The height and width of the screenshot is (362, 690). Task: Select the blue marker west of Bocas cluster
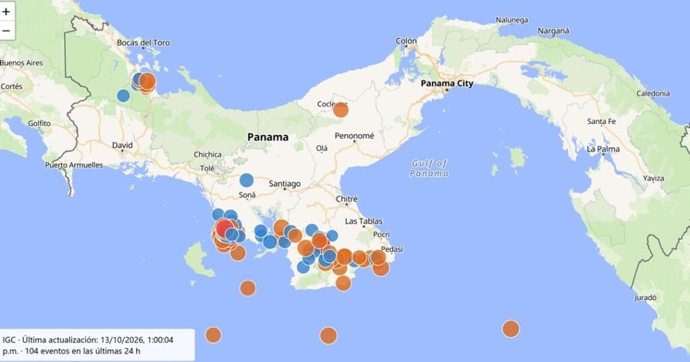123,95
